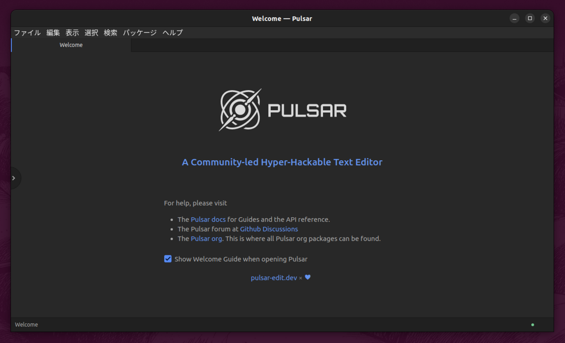Open the Pulsar docs link
565x343 pixels.
click(208, 219)
